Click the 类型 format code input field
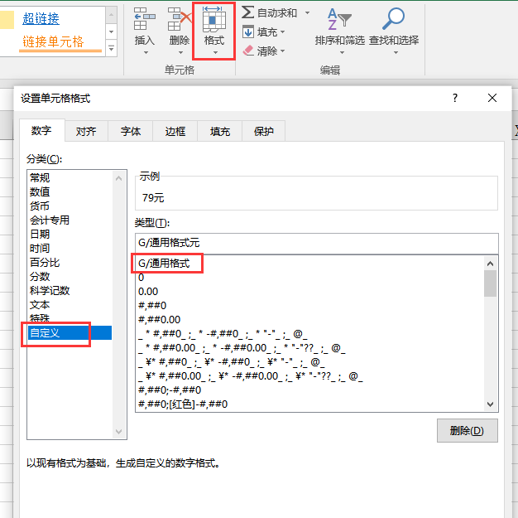Viewport: 518px width, 518px height. pos(316,243)
